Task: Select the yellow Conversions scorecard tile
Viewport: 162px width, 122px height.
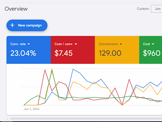Action: (117, 50)
